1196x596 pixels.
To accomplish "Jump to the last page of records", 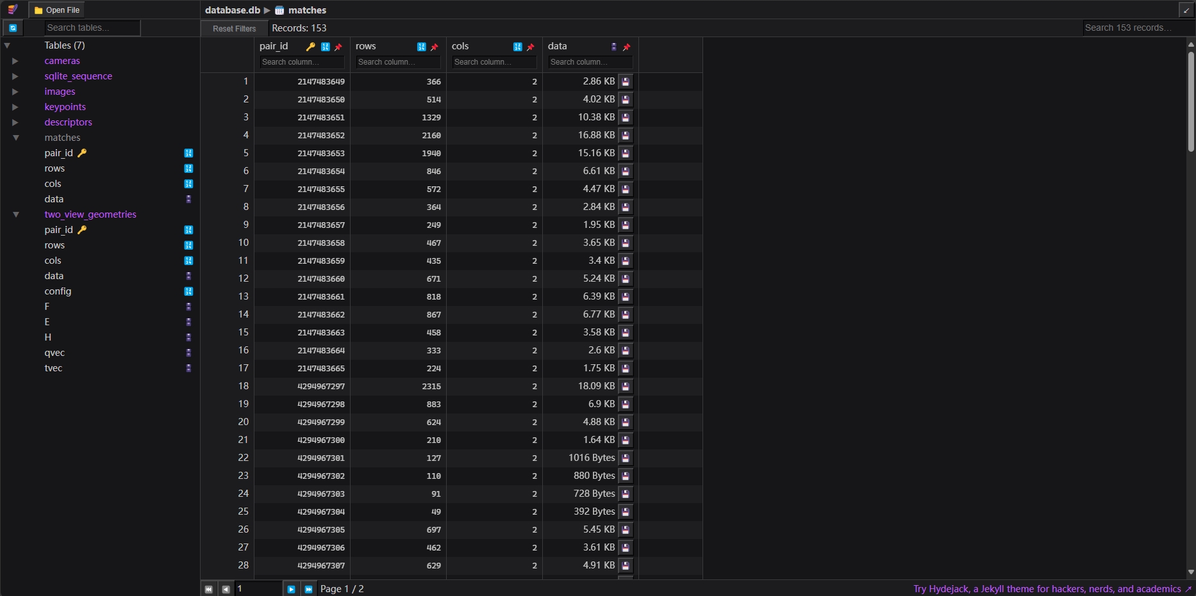I will pos(308,589).
